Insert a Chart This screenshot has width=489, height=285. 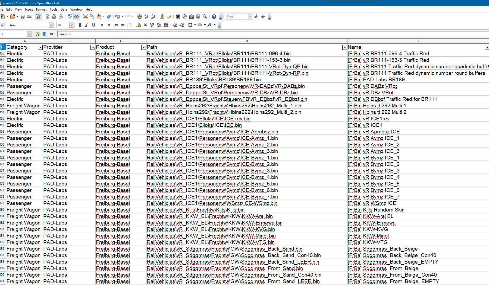click(162, 17)
